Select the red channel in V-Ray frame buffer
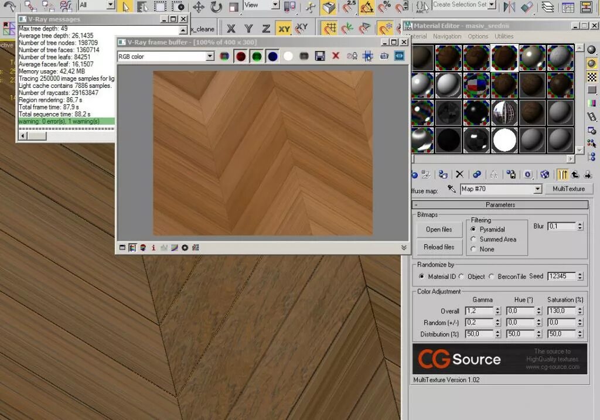600x420 pixels. pos(240,55)
